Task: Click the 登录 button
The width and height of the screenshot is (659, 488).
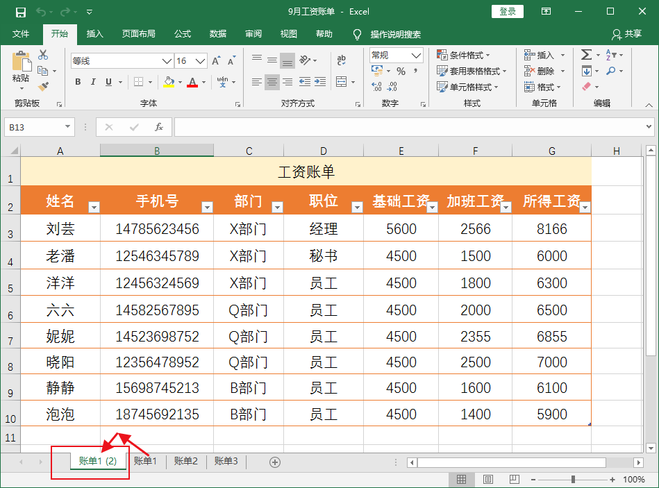Action: (x=507, y=12)
